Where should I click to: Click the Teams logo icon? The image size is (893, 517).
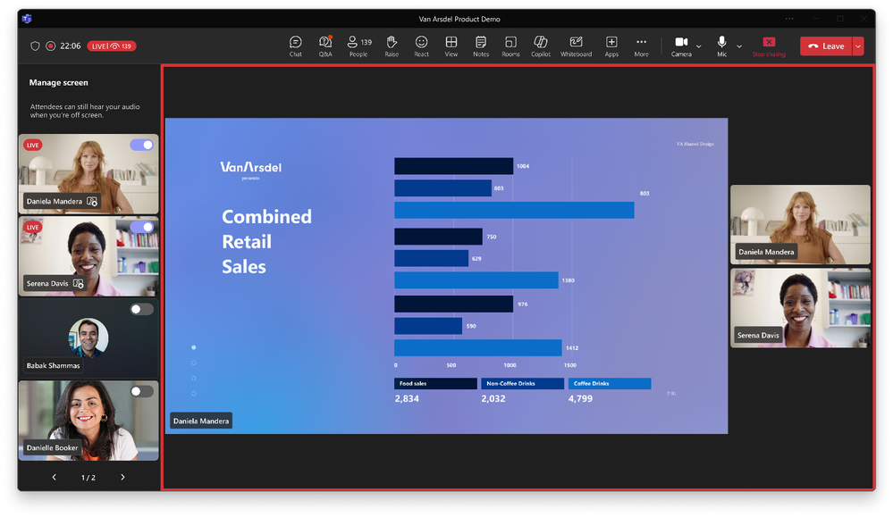coord(27,19)
